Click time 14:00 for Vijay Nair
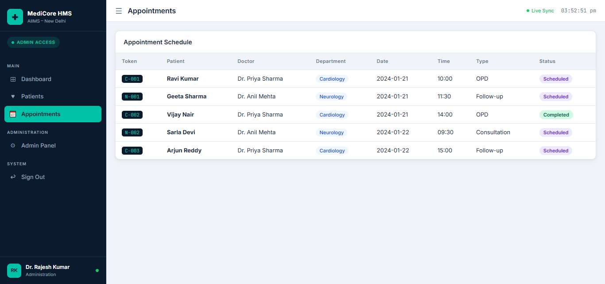The image size is (605, 284). (445, 115)
